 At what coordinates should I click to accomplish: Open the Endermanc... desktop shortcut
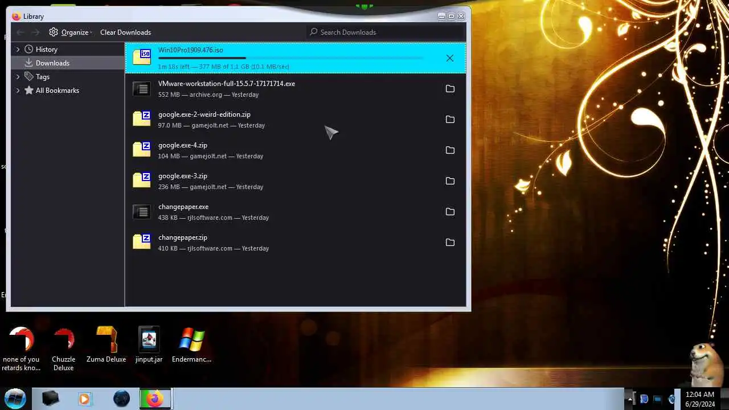tap(191, 345)
